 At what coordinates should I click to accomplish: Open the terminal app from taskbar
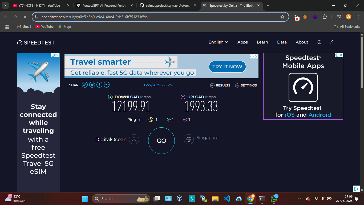262,199
